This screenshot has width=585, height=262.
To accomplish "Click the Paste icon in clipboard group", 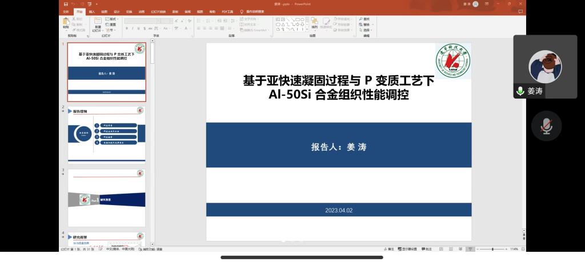I will pos(66,23).
